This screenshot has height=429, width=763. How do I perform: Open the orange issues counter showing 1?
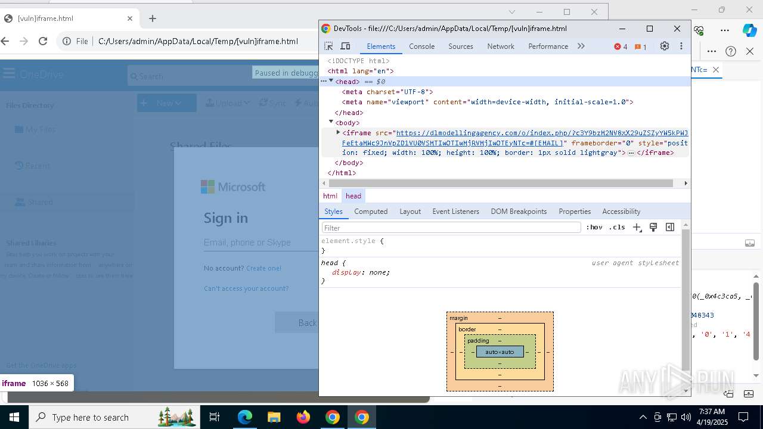click(641, 46)
